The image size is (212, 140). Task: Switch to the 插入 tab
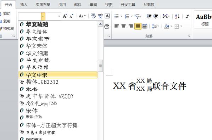click(24, 5)
